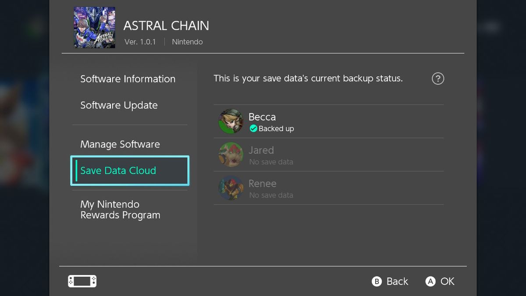Open Software Information
This screenshot has height=296, width=526.
click(128, 79)
